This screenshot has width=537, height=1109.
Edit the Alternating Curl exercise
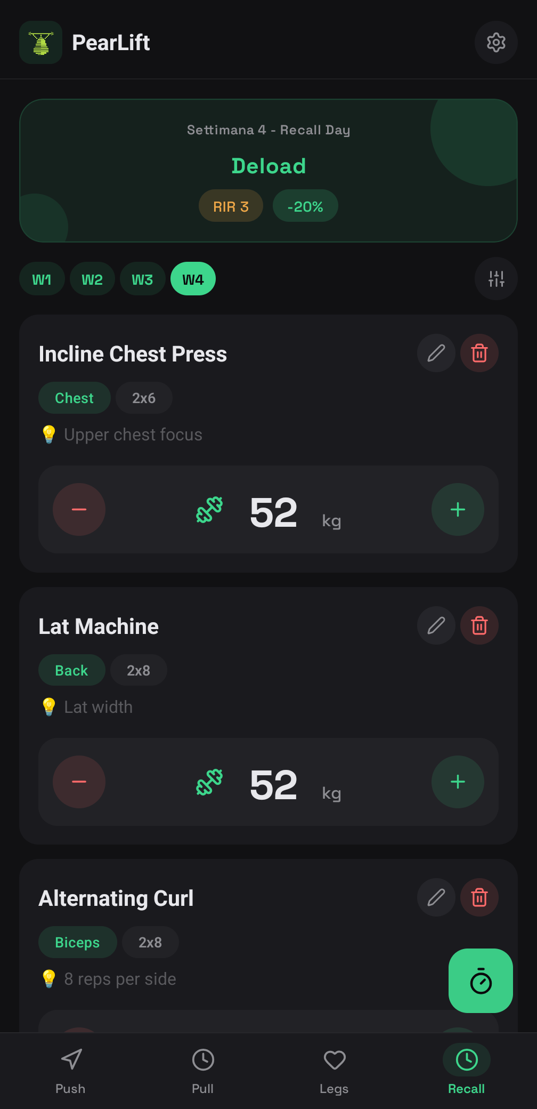(436, 897)
